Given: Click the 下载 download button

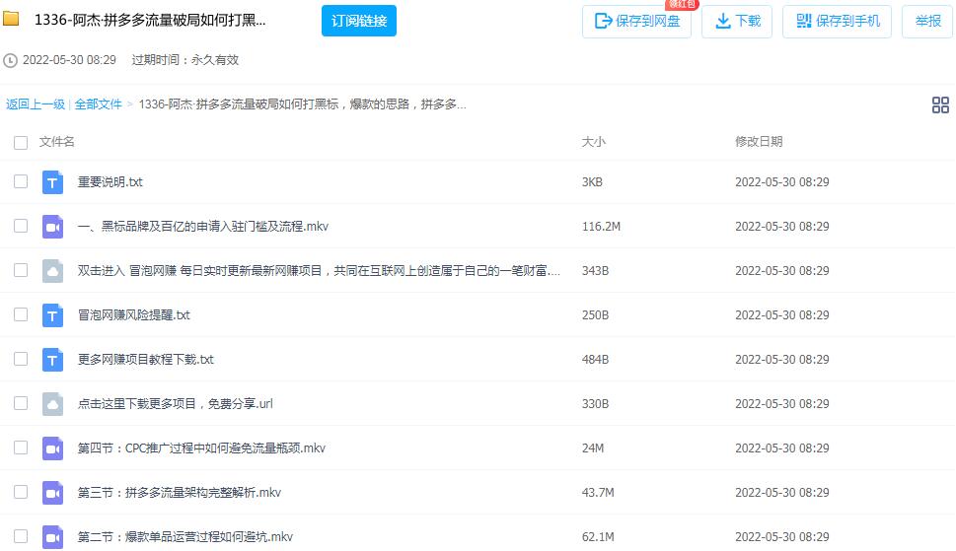Looking at the screenshot, I should [x=737, y=22].
